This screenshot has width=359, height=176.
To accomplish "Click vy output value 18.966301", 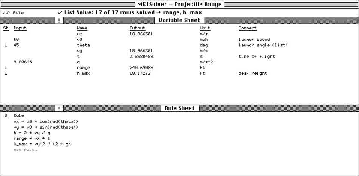I will pos(141,51).
